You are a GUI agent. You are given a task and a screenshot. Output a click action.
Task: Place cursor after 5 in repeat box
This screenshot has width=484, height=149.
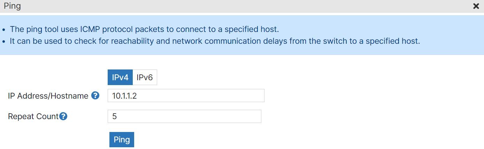118,117
